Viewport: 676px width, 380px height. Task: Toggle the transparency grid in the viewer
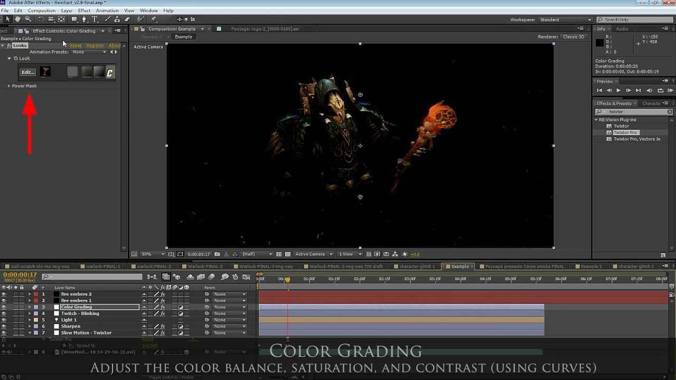[288, 254]
